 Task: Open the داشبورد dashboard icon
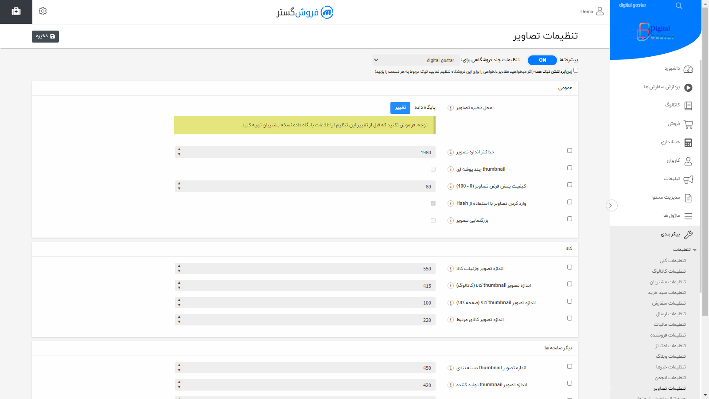coord(688,69)
